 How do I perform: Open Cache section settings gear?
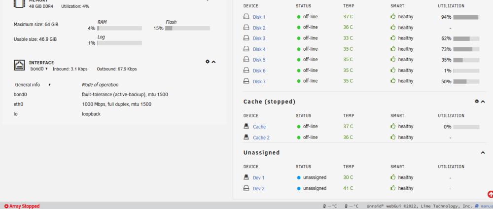coord(477,101)
